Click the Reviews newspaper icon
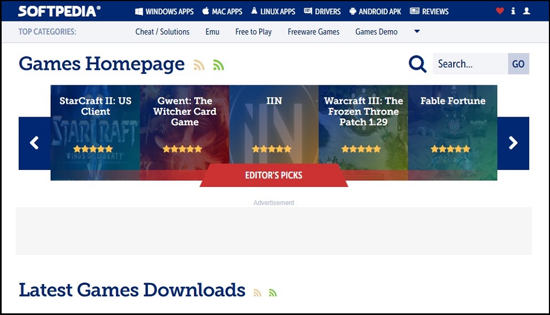Image resolution: width=550 pixels, height=315 pixels. [415, 11]
